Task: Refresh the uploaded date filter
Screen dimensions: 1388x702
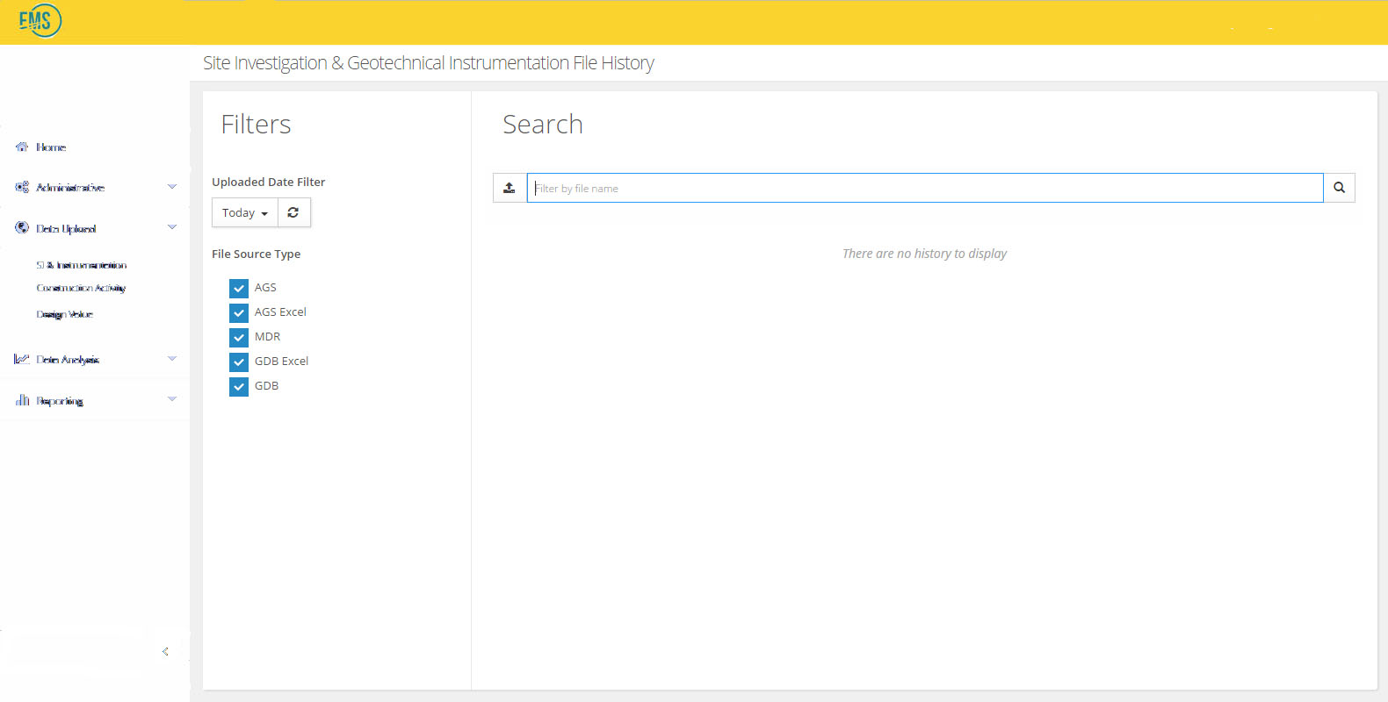Action: (293, 212)
